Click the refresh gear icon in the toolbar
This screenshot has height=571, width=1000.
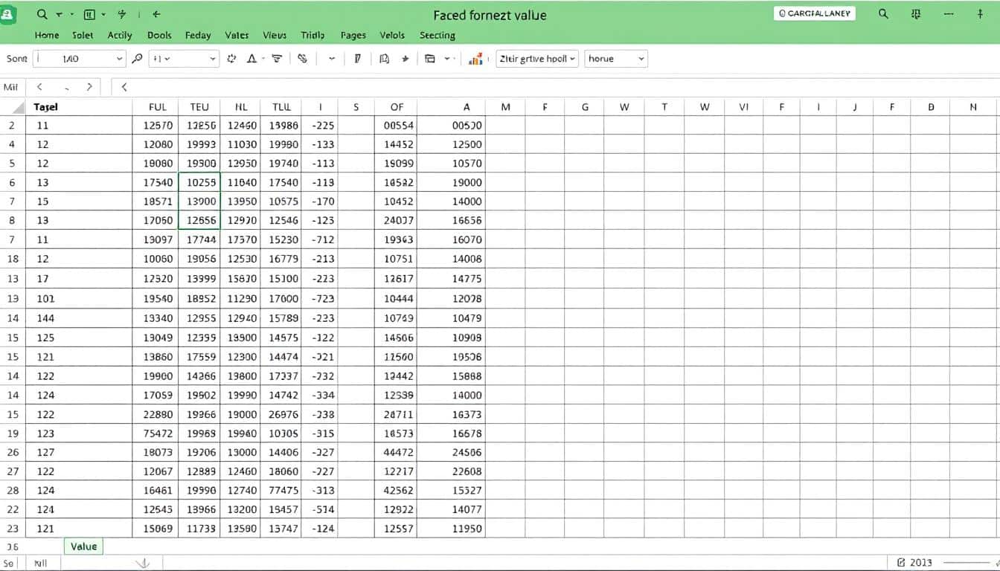pos(231,59)
